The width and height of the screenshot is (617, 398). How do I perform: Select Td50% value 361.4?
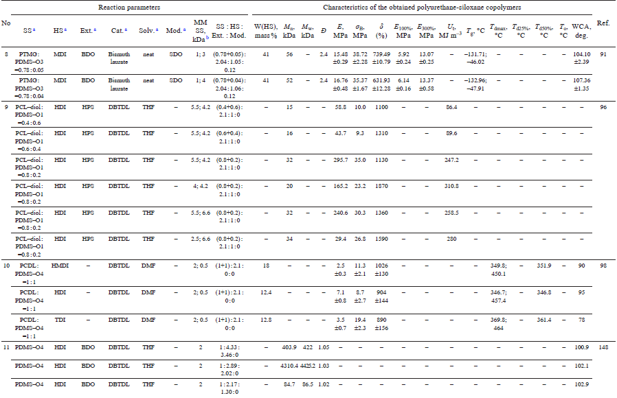tap(543, 320)
